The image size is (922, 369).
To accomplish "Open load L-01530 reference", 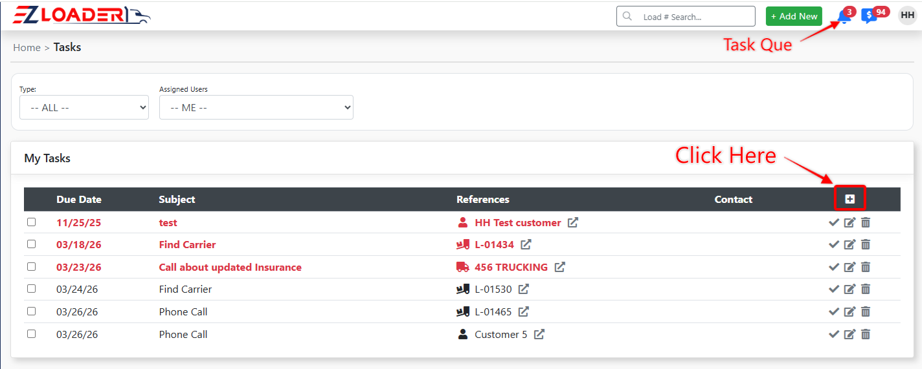I will coord(493,290).
